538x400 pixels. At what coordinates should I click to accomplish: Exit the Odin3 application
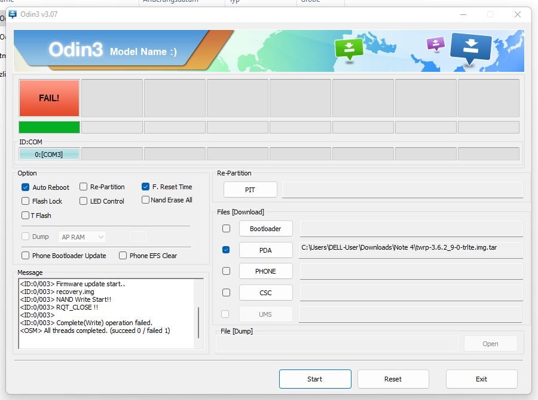point(481,379)
